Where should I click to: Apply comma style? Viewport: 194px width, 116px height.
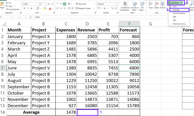(x=108, y=8)
